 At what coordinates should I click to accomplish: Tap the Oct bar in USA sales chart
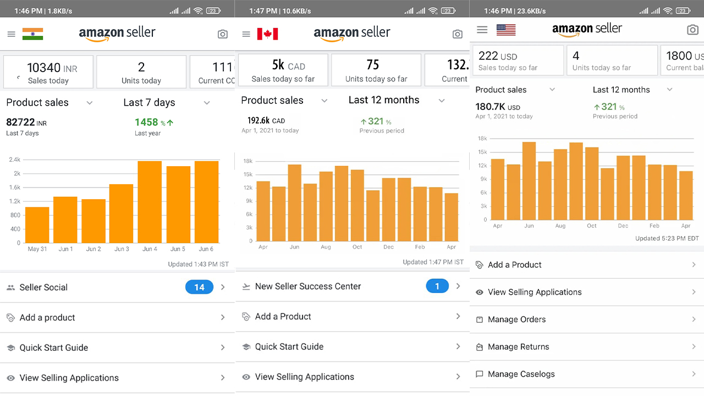(x=592, y=184)
